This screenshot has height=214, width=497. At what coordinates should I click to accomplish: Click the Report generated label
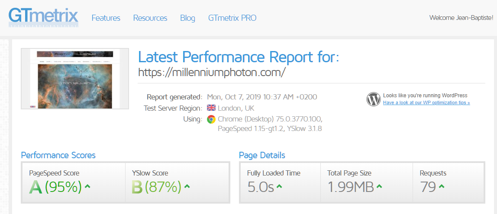pos(174,97)
